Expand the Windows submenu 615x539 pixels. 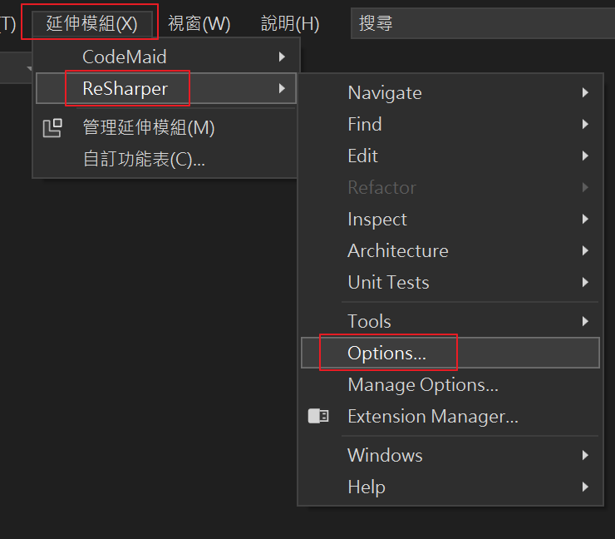pos(450,455)
